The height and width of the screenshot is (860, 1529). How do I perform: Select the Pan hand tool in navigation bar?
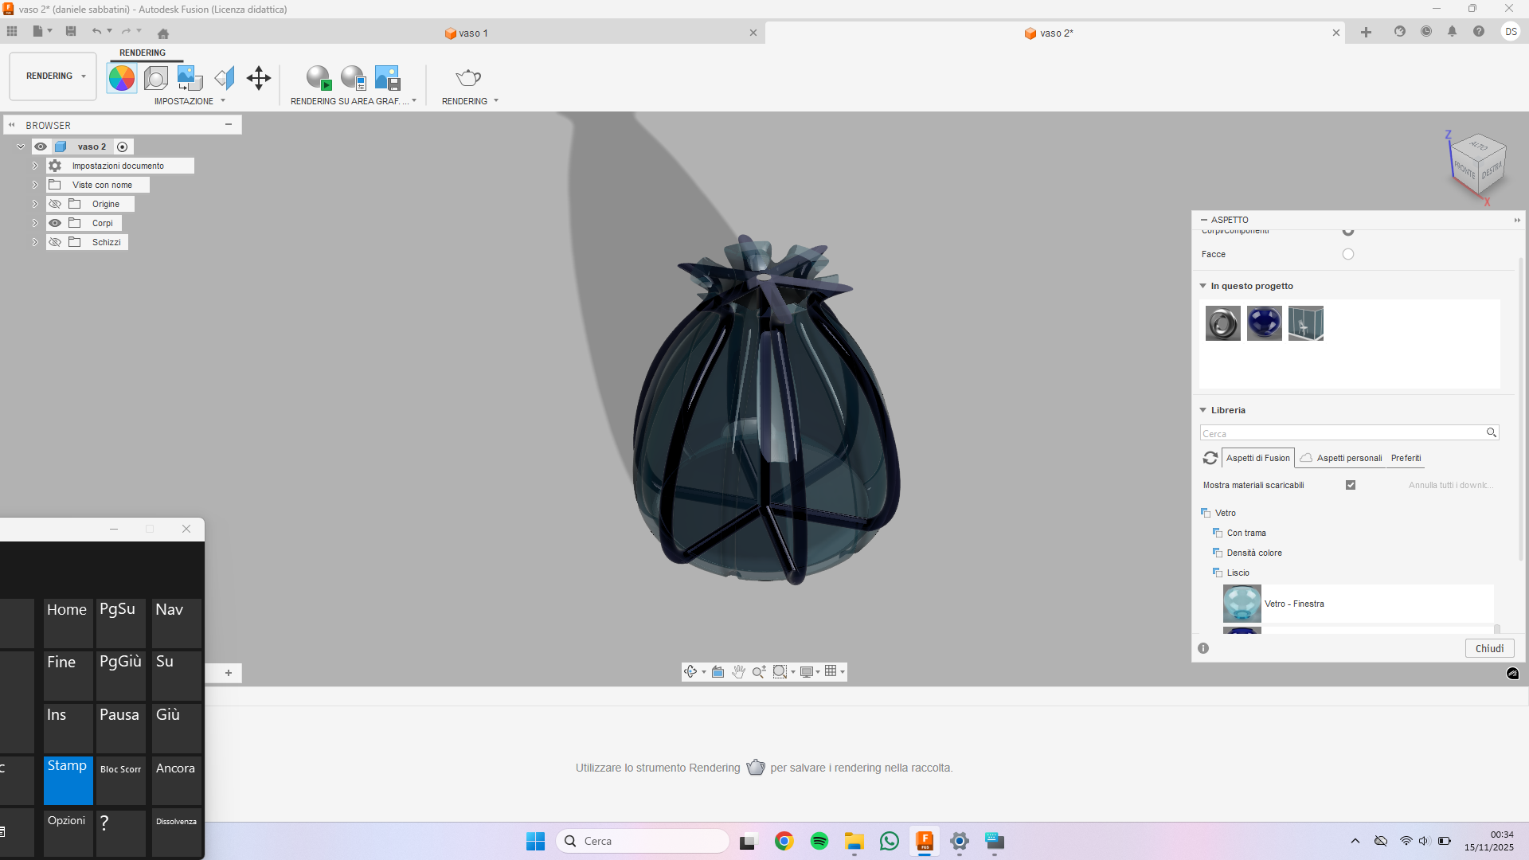tap(738, 671)
